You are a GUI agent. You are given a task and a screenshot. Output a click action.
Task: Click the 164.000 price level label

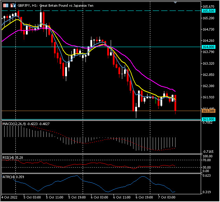(208, 47)
